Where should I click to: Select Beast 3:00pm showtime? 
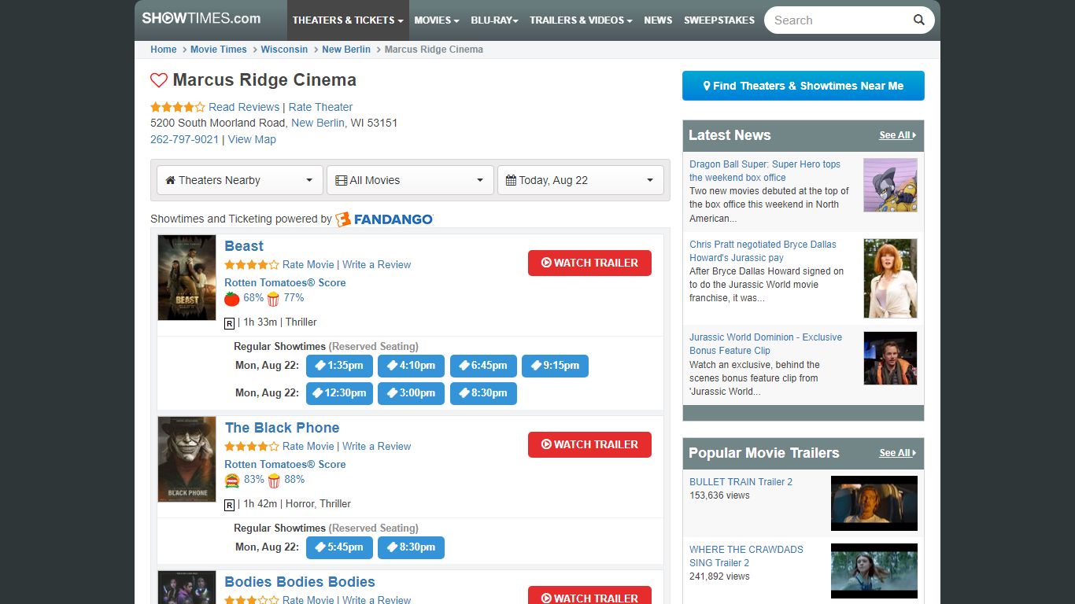(411, 393)
